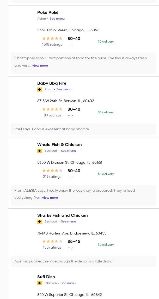Click the plus badge next to Sufi Dish's Chicken
The height and width of the screenshot is (299, 159).
(x=40, y=283)
